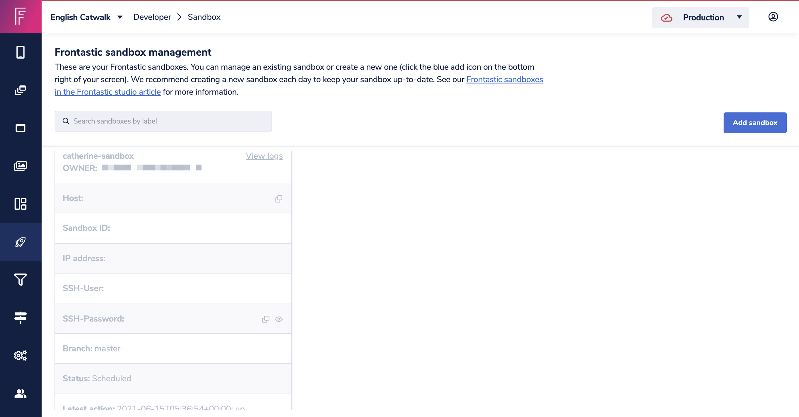
Task: Copy the Host value
Action: [279, 199]
